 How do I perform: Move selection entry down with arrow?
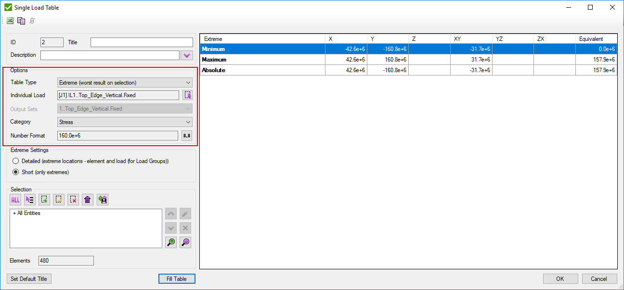171,228
